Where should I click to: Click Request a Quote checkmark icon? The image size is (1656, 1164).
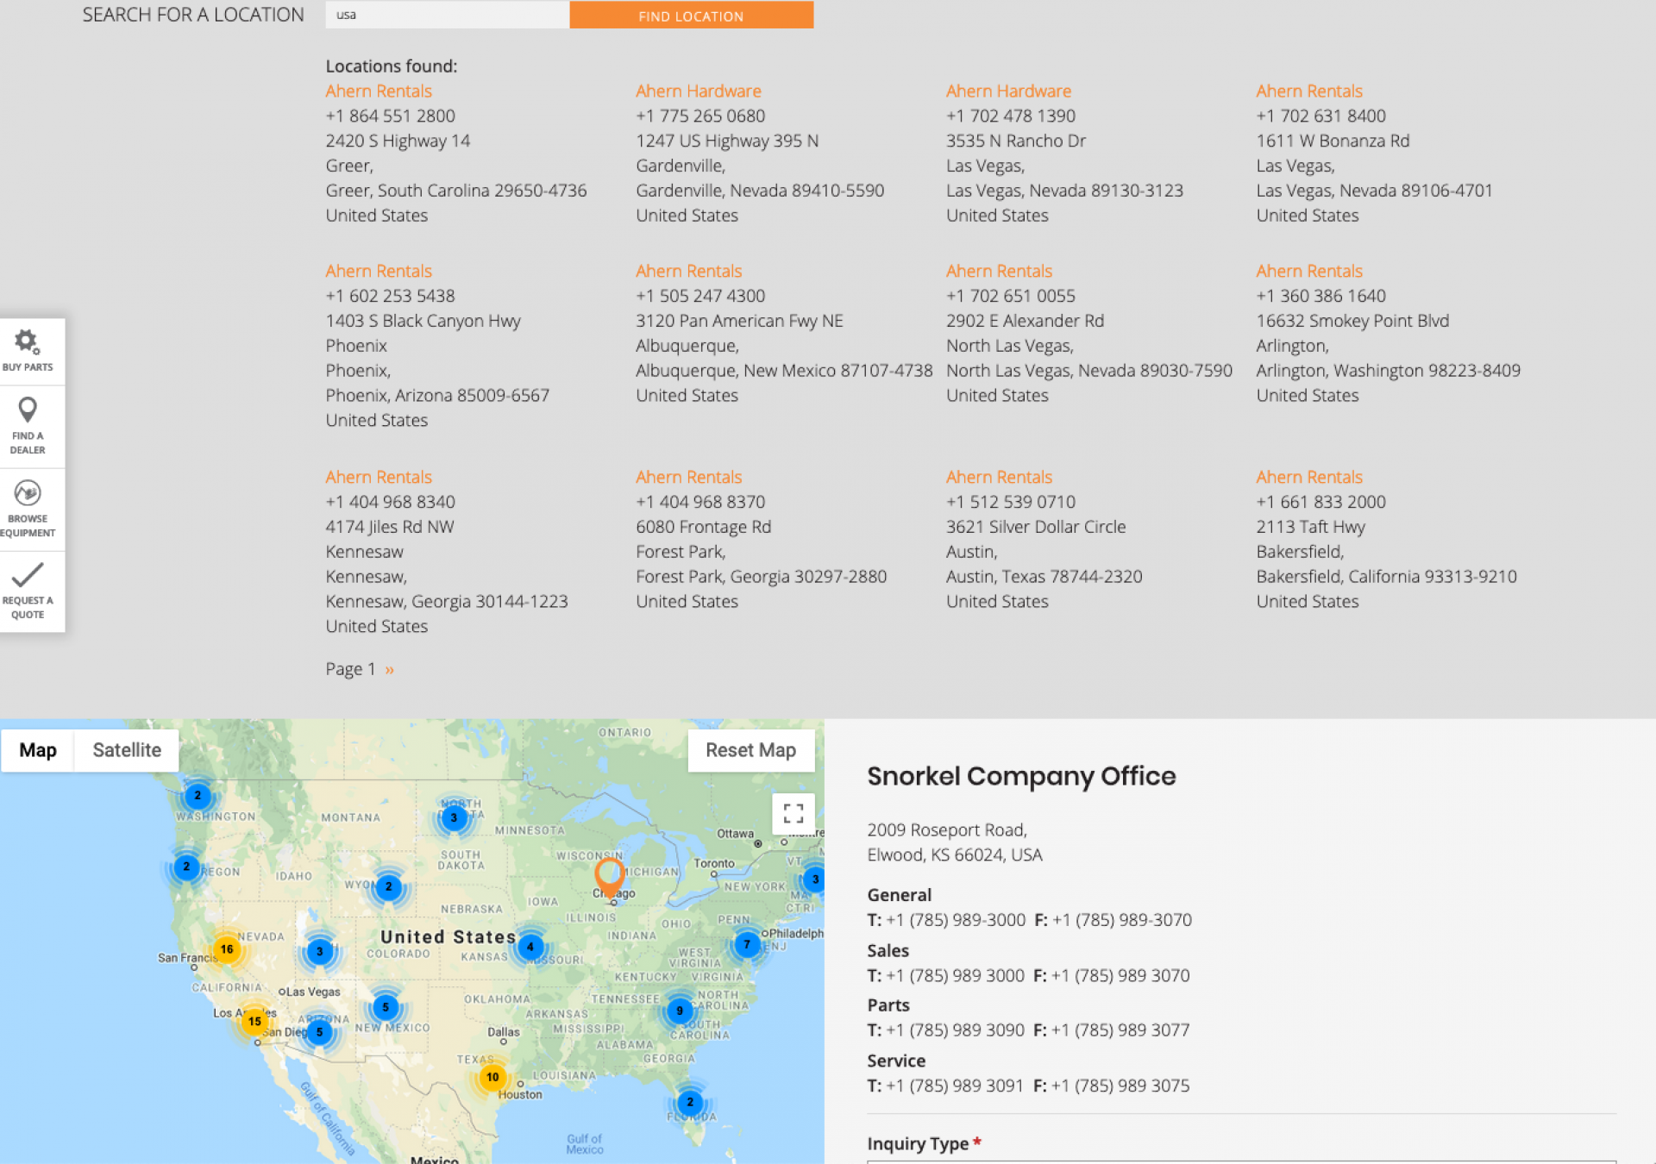(28, 575)
